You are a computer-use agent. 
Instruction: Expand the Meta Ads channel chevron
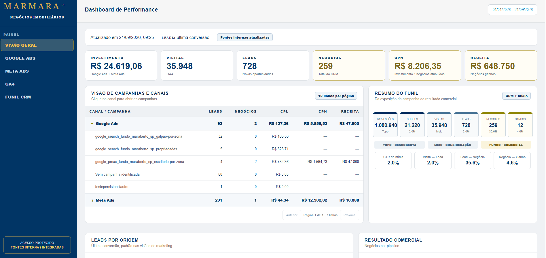click(x=92, y=200)
